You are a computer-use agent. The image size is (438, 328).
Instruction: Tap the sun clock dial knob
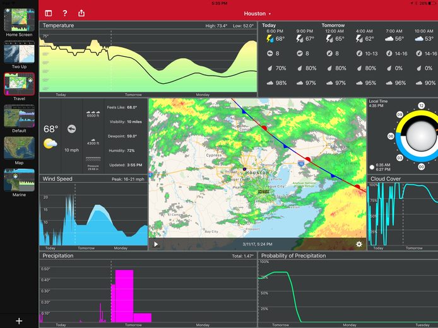tap(420, 136)
